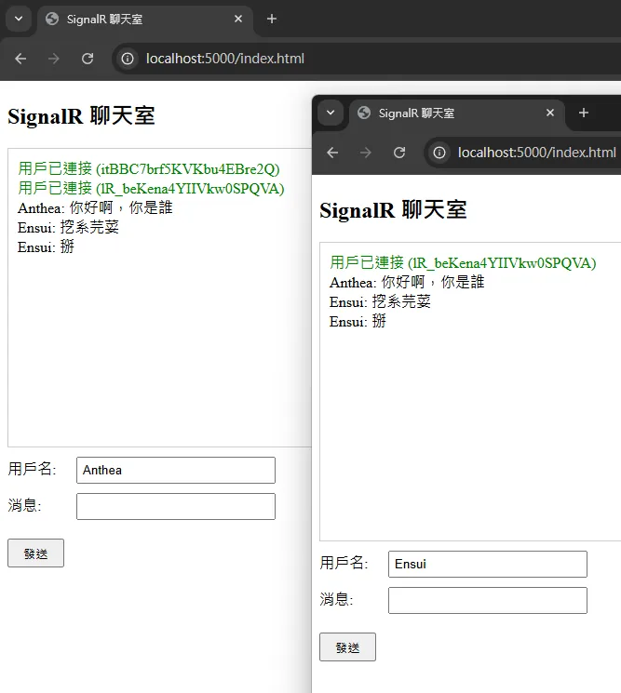Screen dimensions: 621x693
Task: Click 'Ensui: 挖系芫荽' message in rear window
Action: pos(68,227)
